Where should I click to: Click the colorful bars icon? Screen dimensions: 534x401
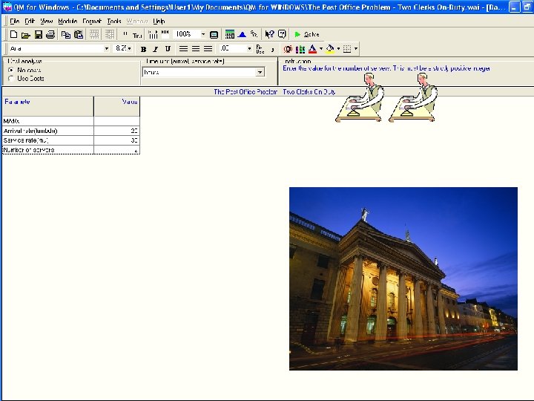(300, 49)
